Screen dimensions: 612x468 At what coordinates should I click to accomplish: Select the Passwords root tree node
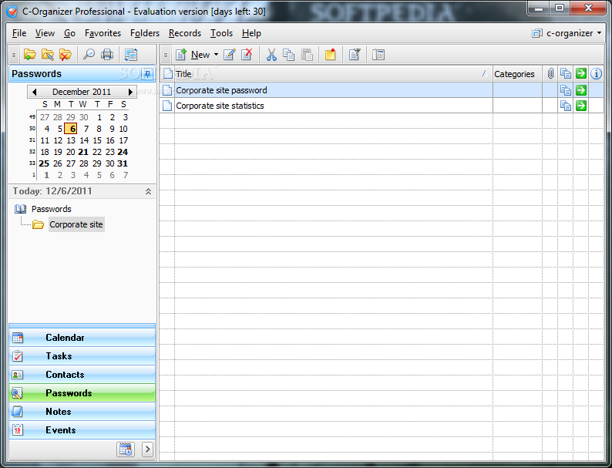51,209
